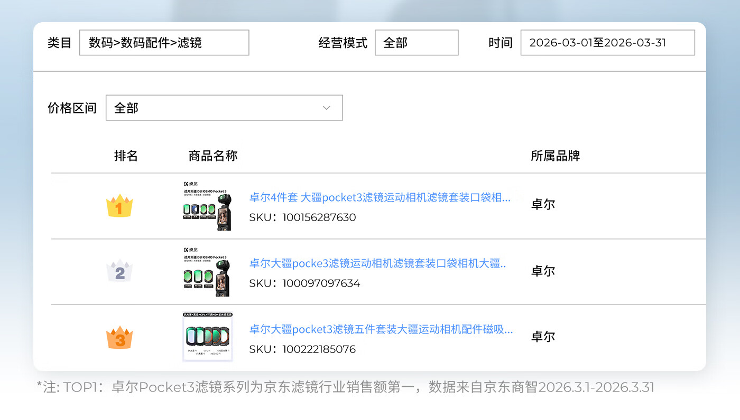Screen dimensions: 740x420
Task: Click the 价格区间 label
Action: coord(72,108)
